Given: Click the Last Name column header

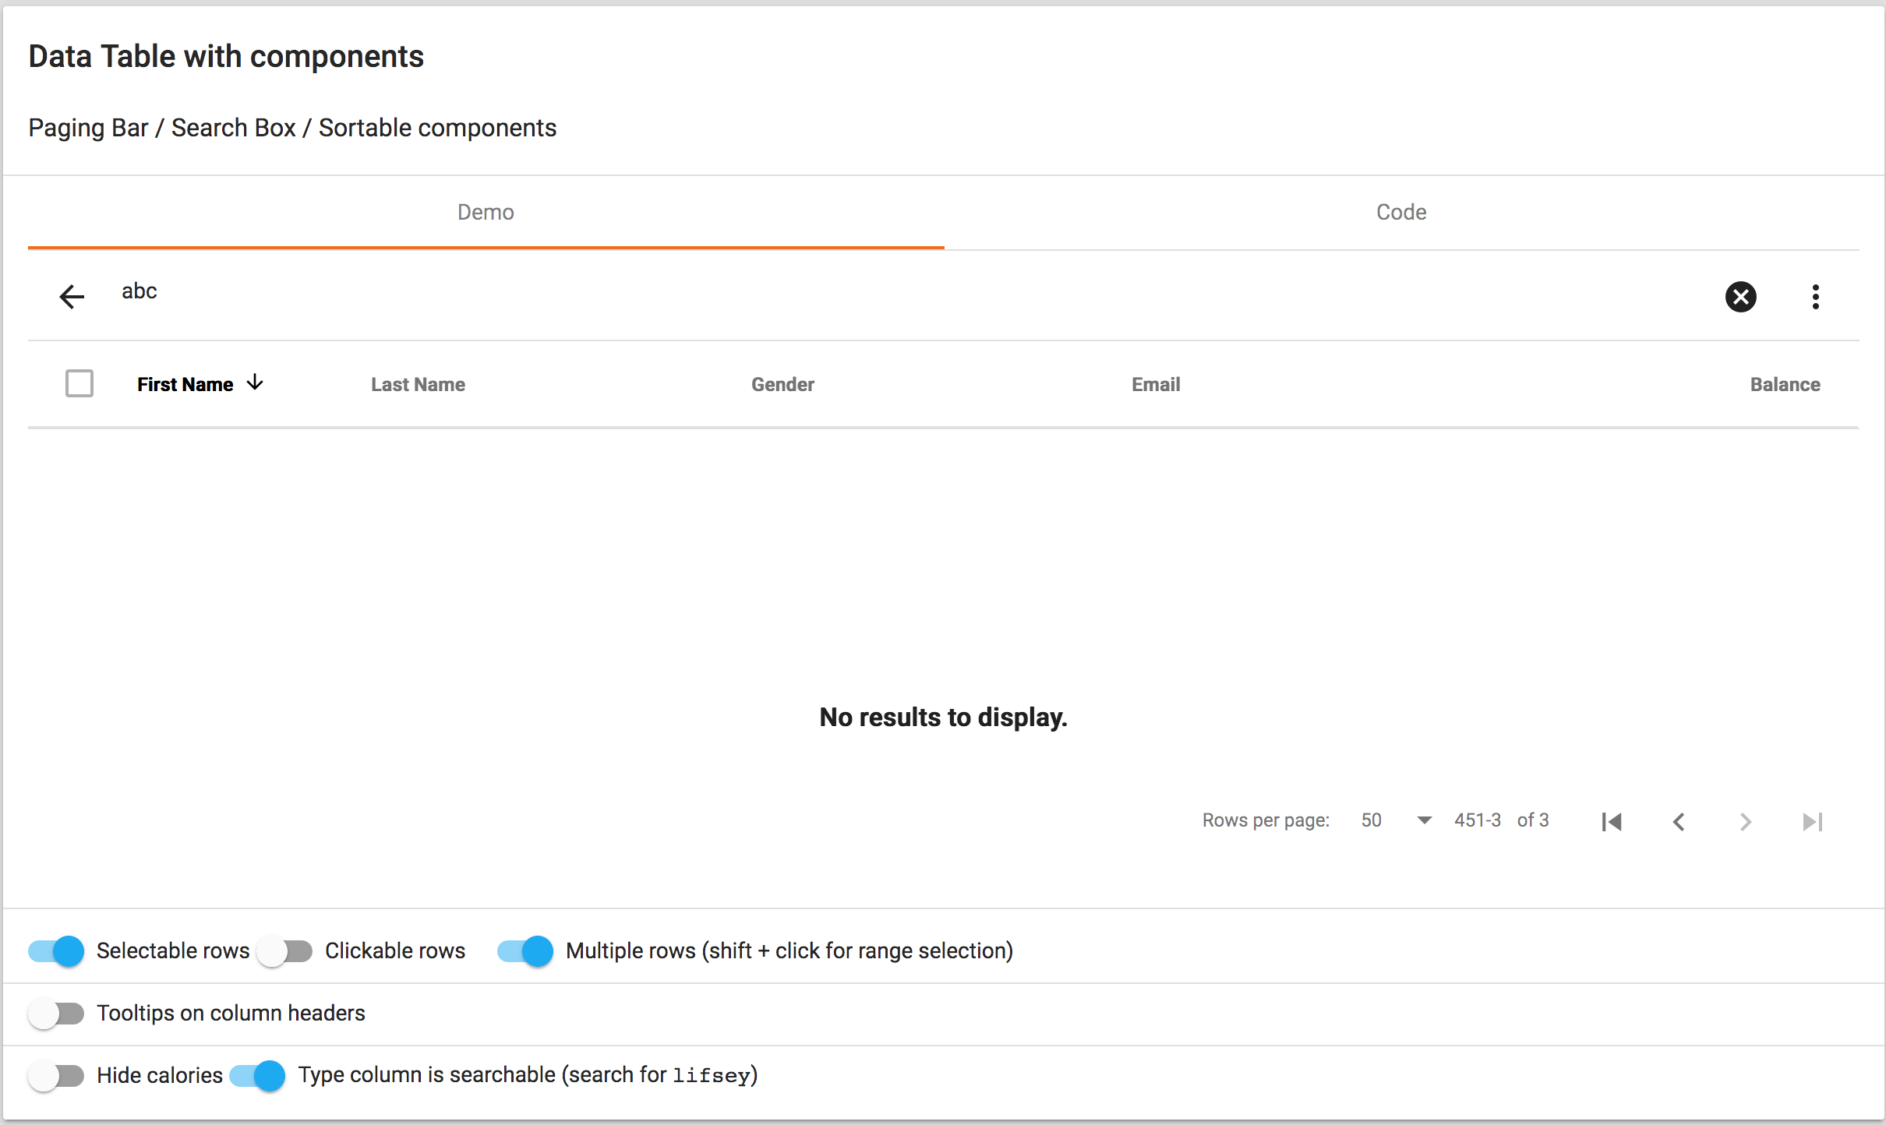Looking at the screenshot, I should pyautogui.click(x=418, y=383).
